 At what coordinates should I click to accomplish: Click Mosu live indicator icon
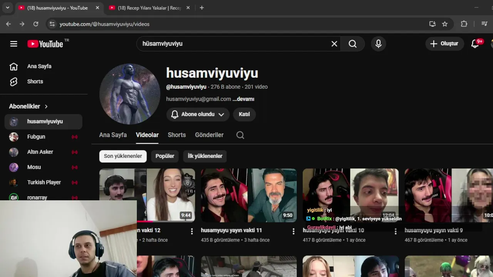click(75, 167)
